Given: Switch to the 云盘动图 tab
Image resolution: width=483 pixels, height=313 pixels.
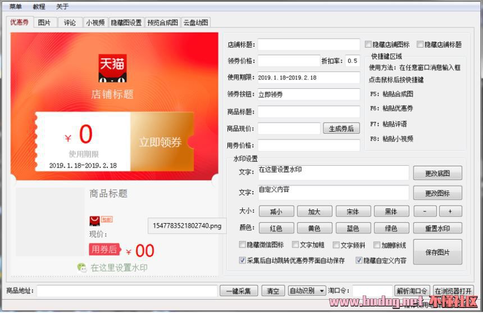Looking at the screenshot, I should tap(196, 22).
